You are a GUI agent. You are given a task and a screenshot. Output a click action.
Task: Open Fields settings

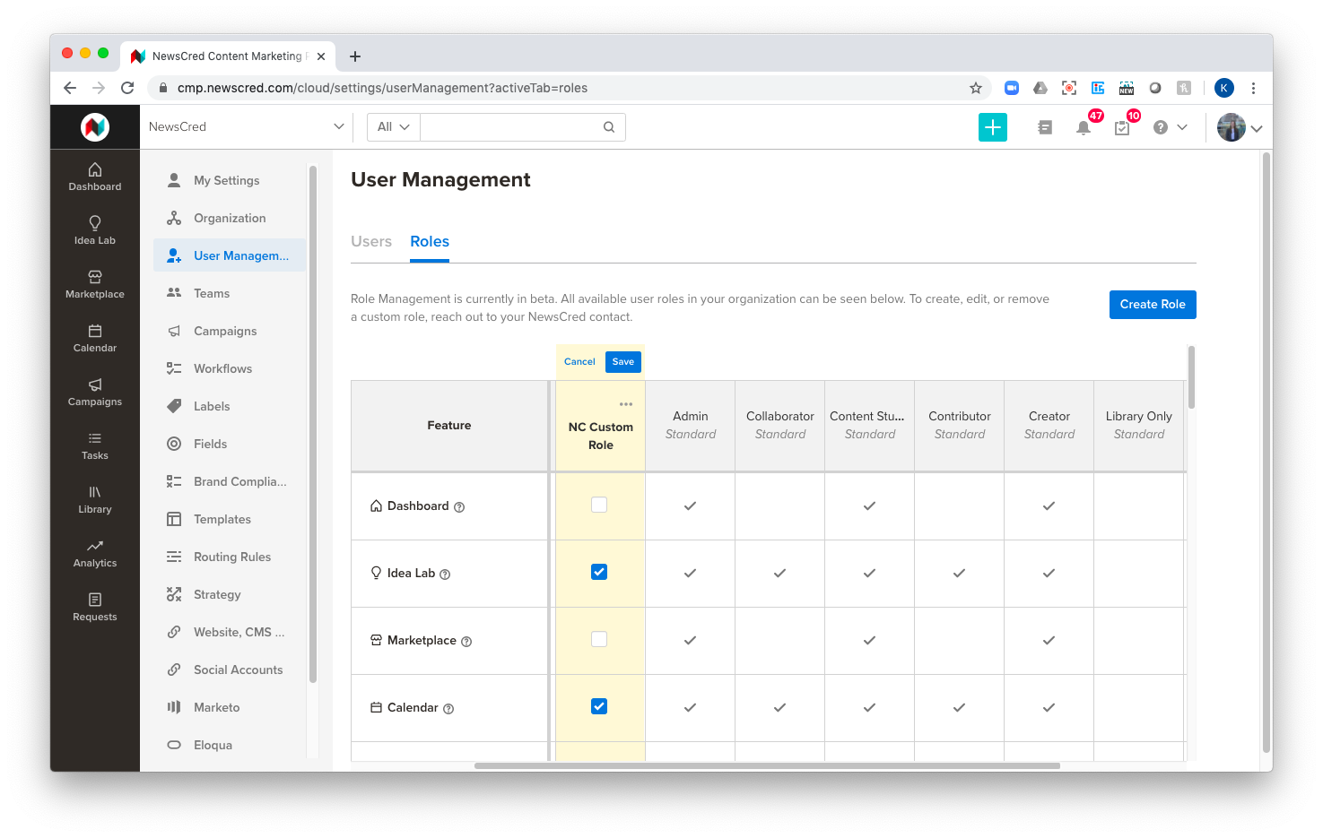(230, 444)
